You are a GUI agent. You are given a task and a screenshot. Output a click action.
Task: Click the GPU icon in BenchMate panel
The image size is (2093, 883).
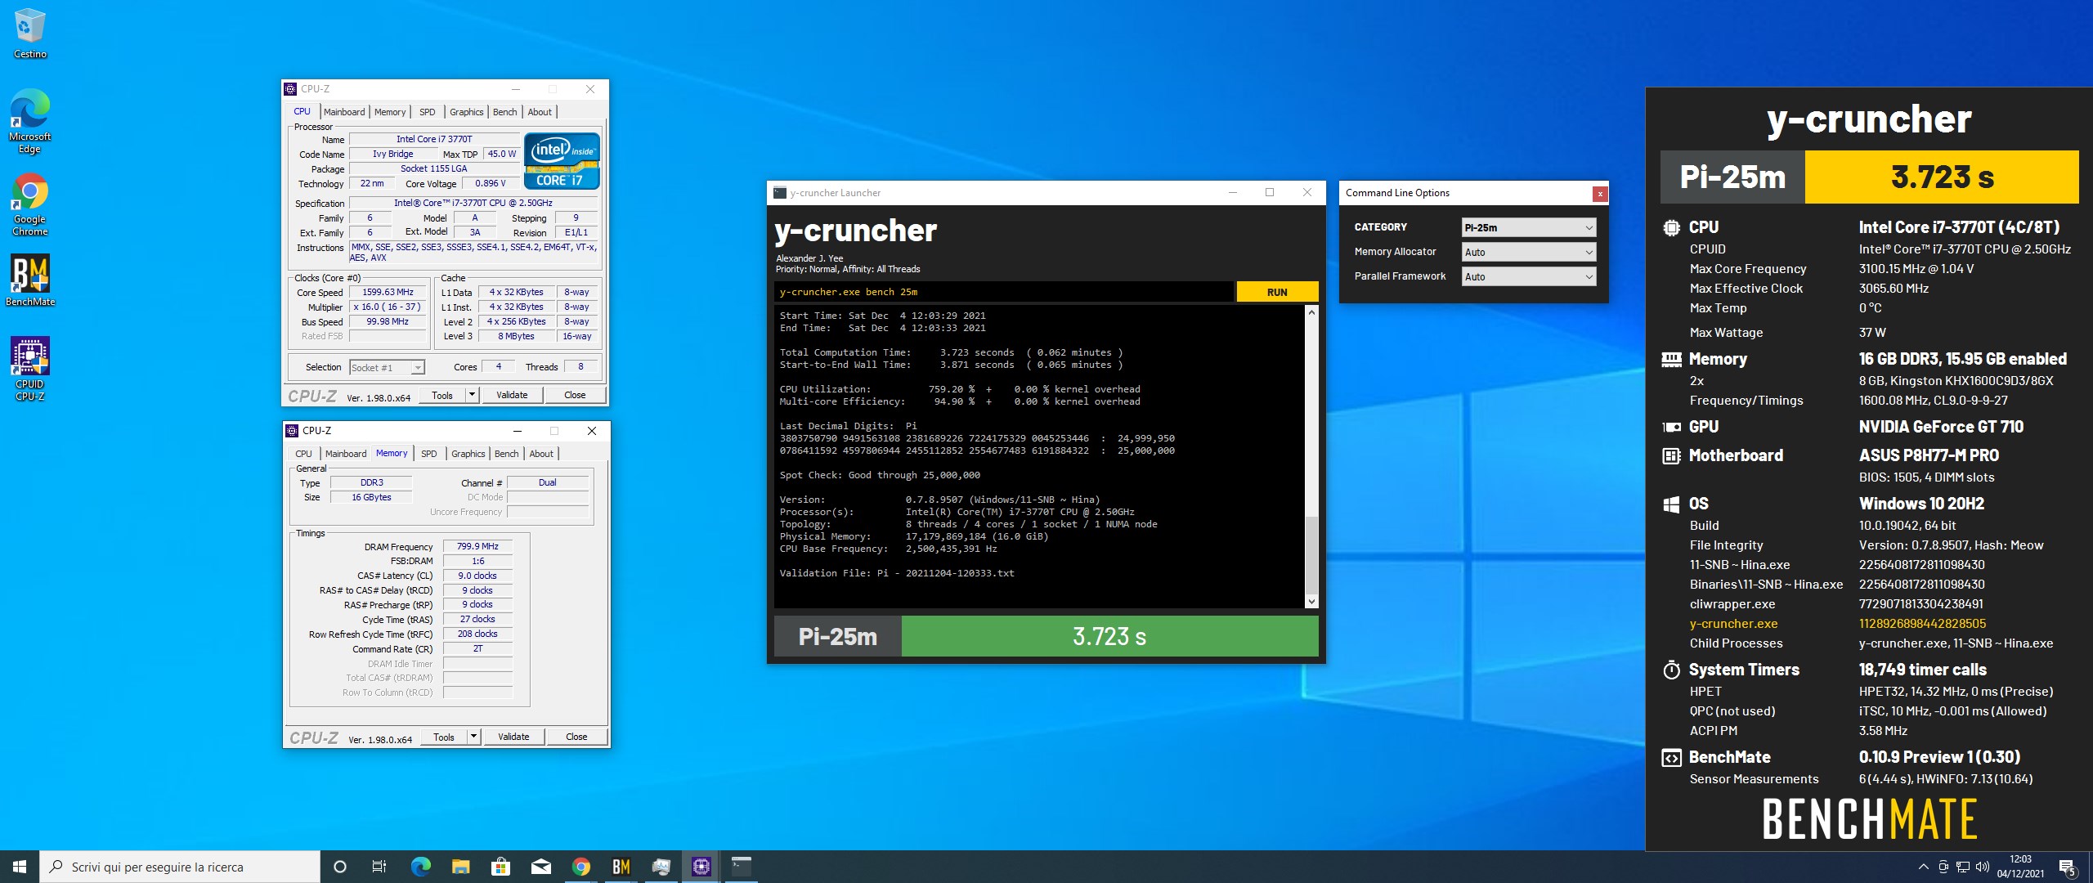point(1671,427)
